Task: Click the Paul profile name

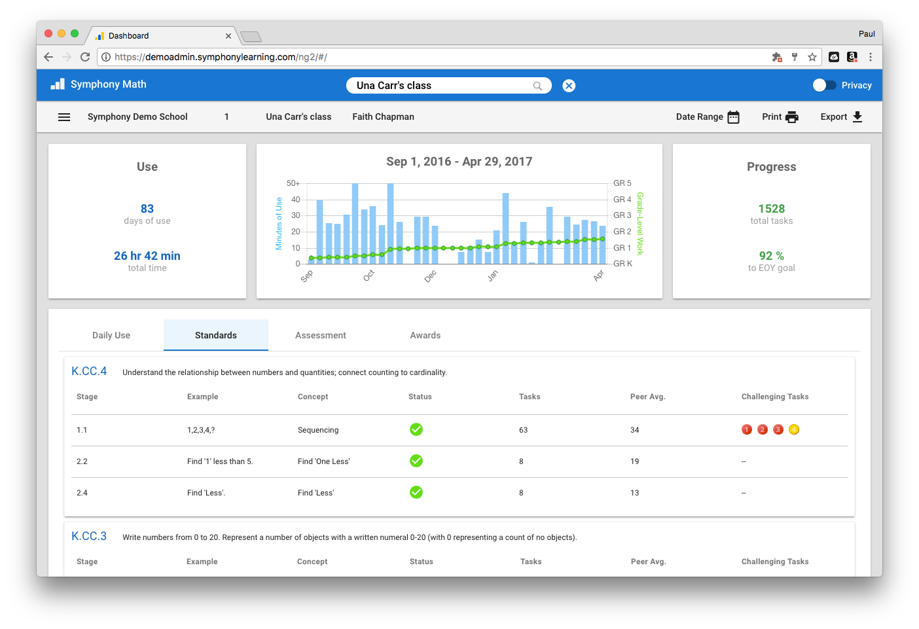Action: tap(867, 34)
